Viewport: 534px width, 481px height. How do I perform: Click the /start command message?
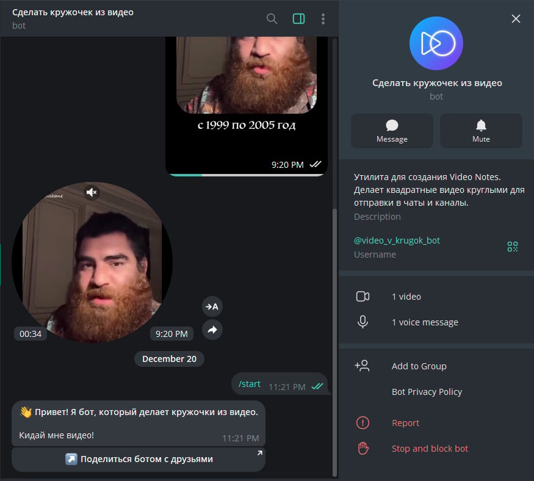click(x=280, y=384)
